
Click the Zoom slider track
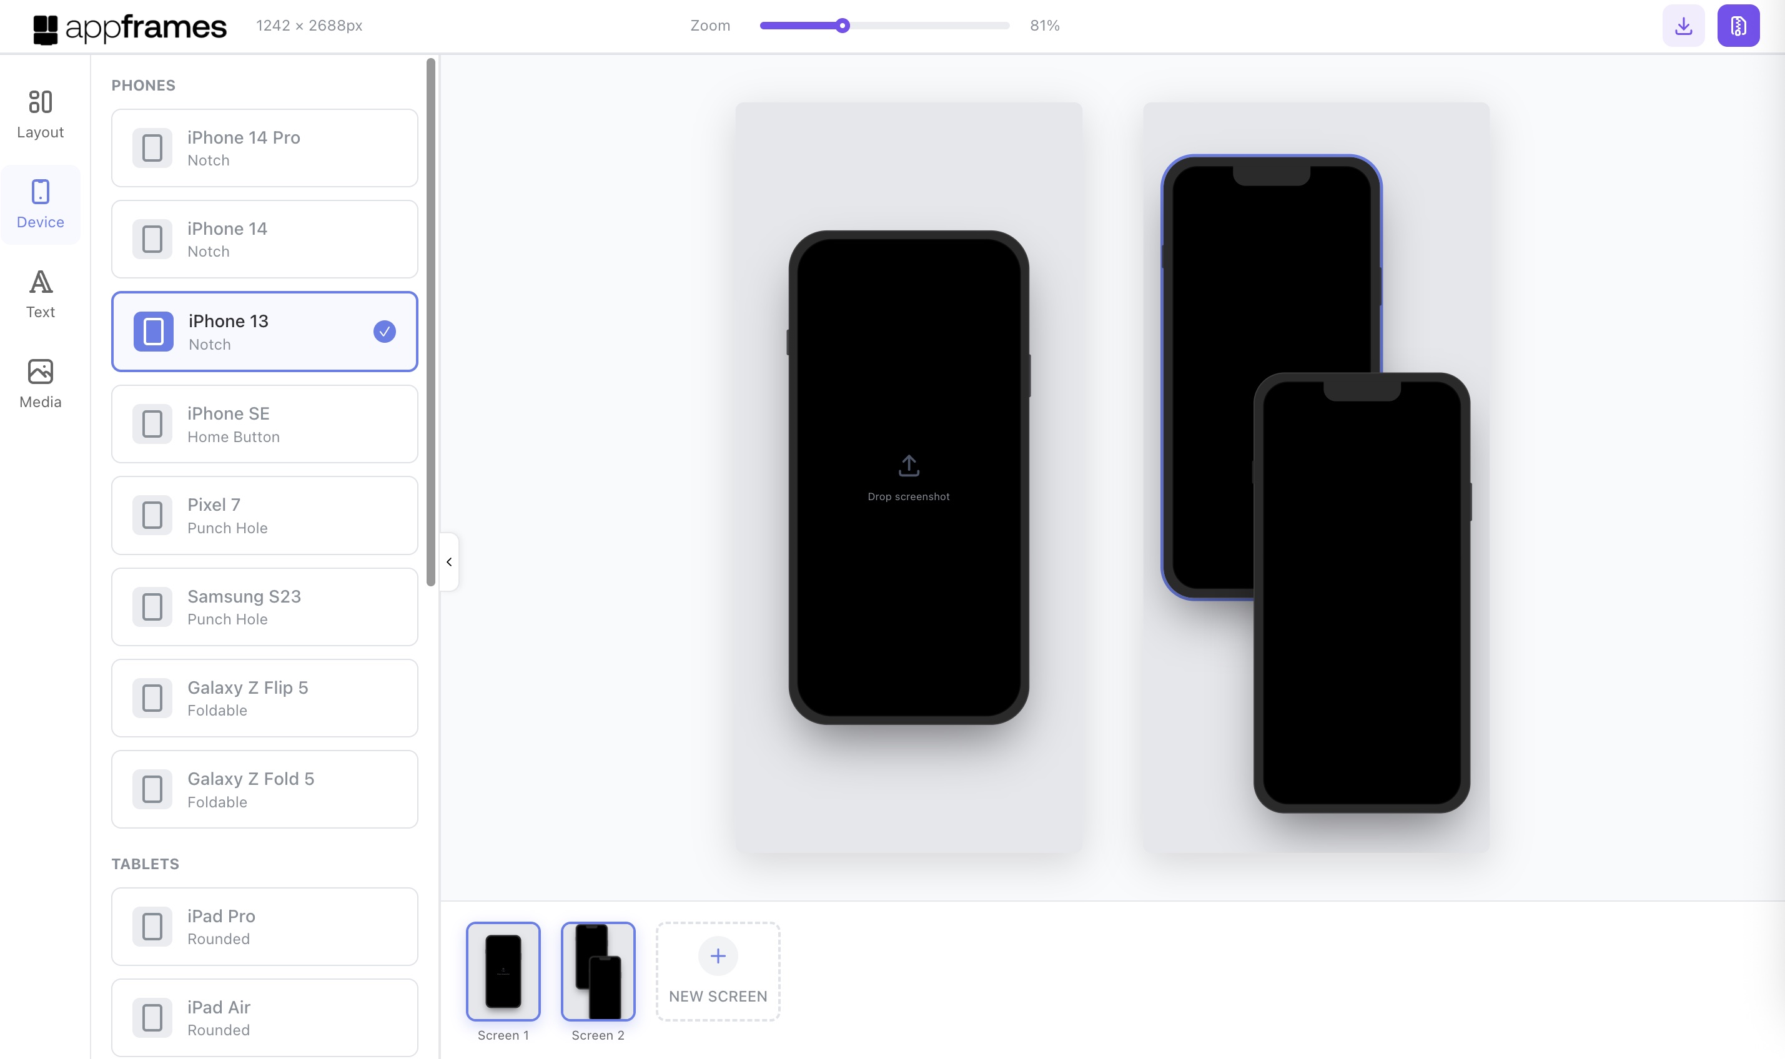click(928, 26)
